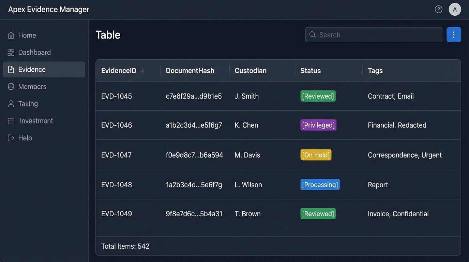Click the Members database icon
This screenshot has height=262, width=469.
[x=11, y=87]
